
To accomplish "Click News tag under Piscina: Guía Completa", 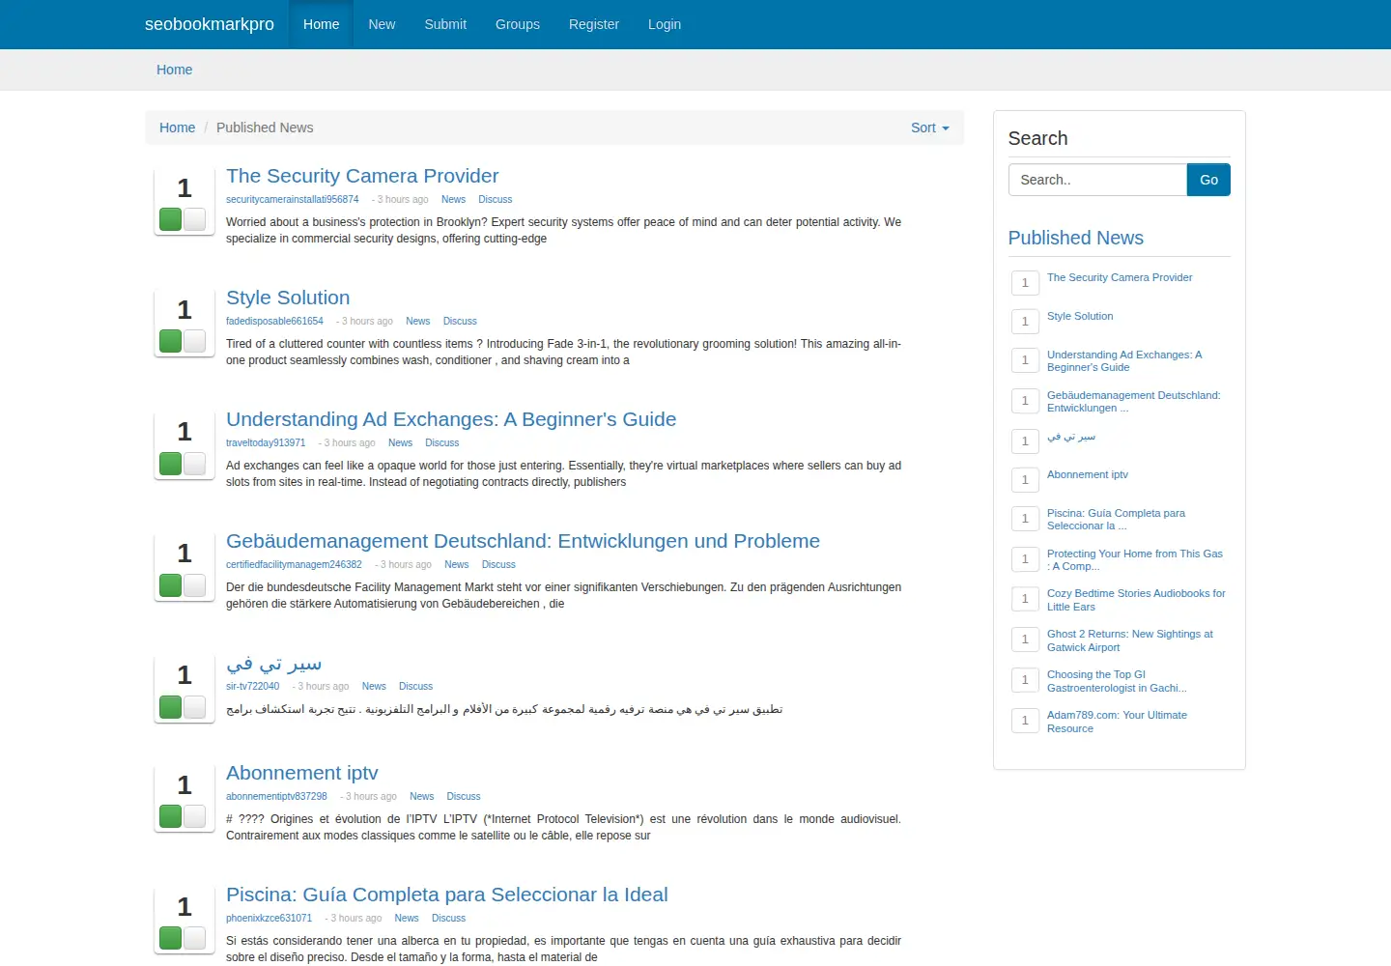I will point(407,919).
